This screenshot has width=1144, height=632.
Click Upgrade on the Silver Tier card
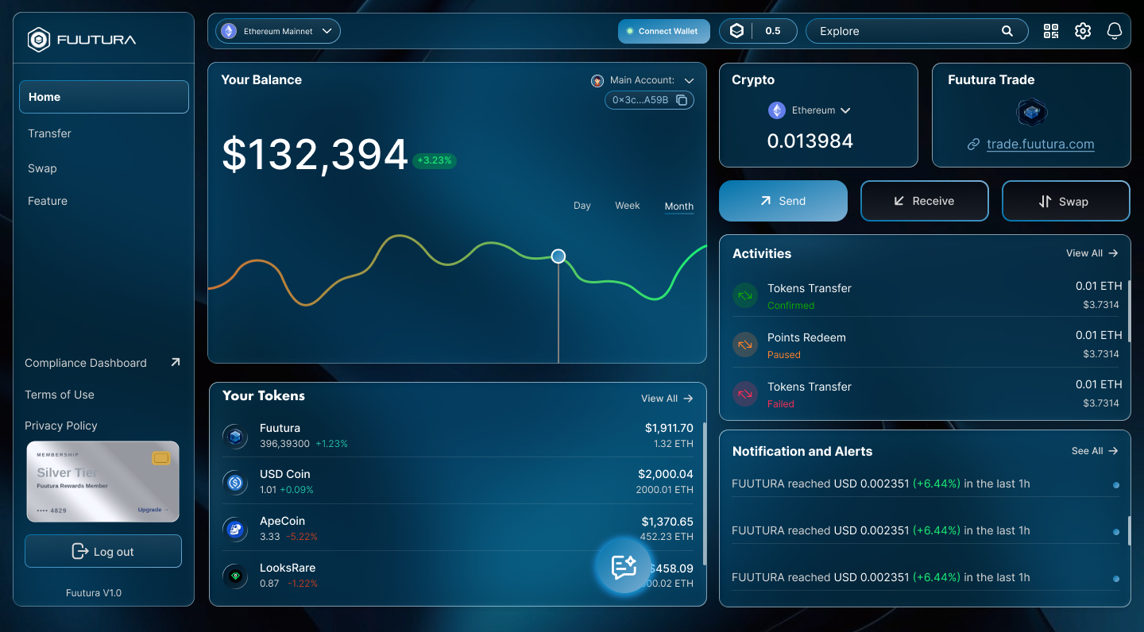(153, 510)
